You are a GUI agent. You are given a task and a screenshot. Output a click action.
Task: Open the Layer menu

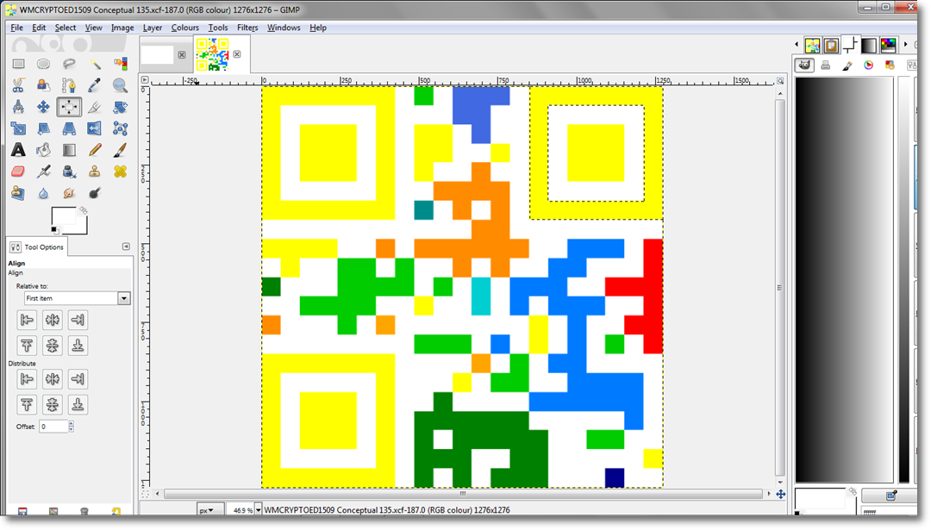pyautogui.click(x=153, y=28)
